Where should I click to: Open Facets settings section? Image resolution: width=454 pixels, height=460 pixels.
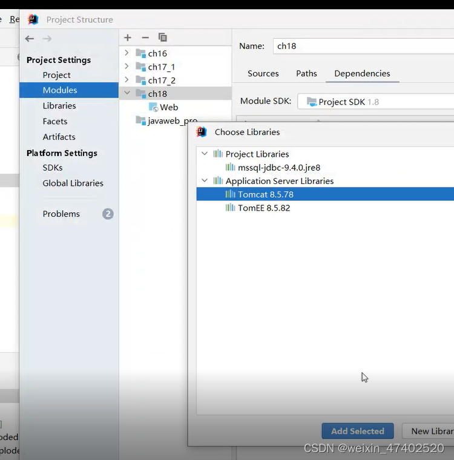pyautogui.click(x=55, y=121)
